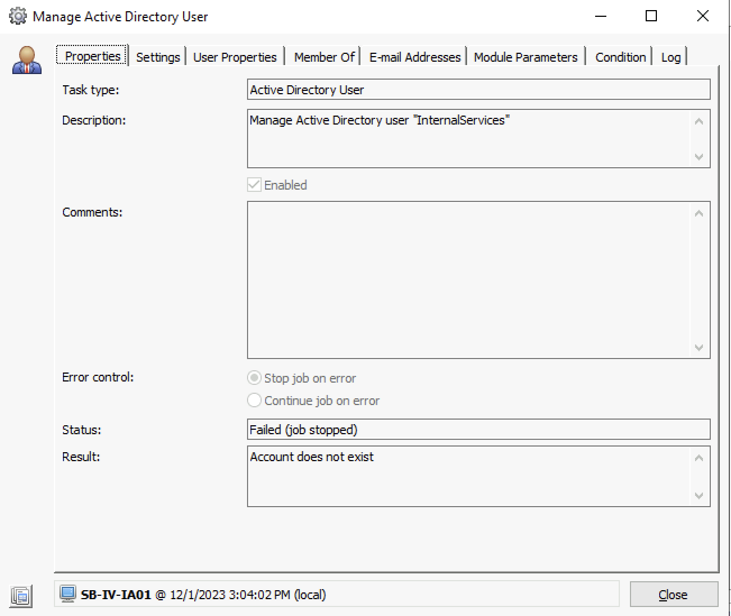Open the E-mail Addresses tab
Viewport: 731px width, 616px height.
[414, 57]
